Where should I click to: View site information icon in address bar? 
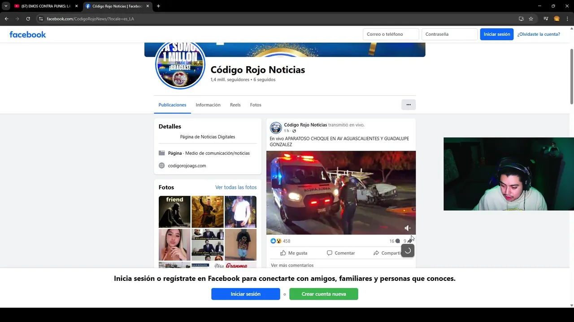[x=40, y=19]
